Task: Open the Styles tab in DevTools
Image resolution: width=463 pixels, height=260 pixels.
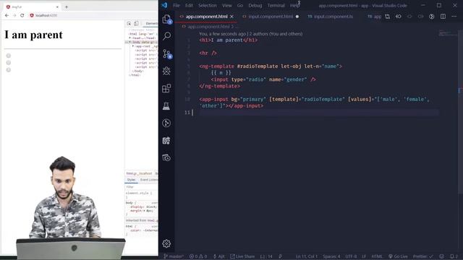Action: [x=131, y=180]
